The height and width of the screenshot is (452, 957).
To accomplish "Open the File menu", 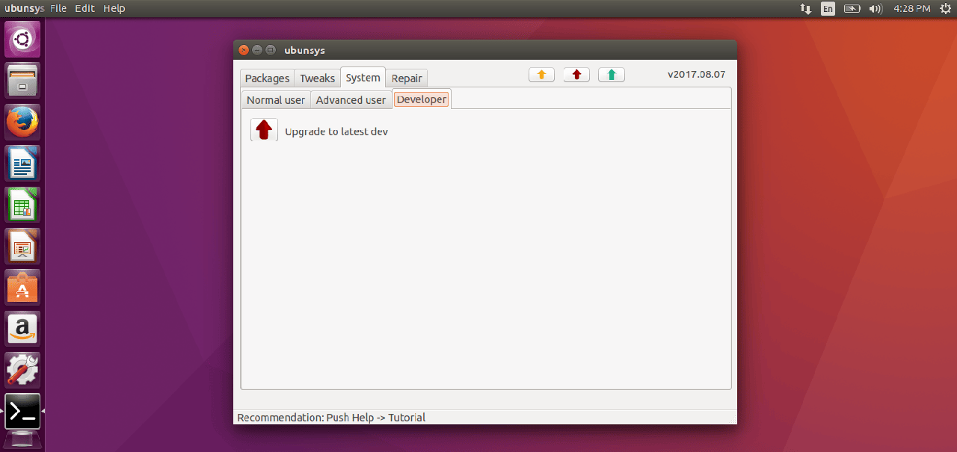I will [58, 8].
